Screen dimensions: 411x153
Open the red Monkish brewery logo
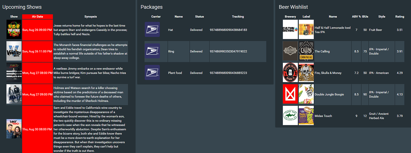[x=290, y=94]
